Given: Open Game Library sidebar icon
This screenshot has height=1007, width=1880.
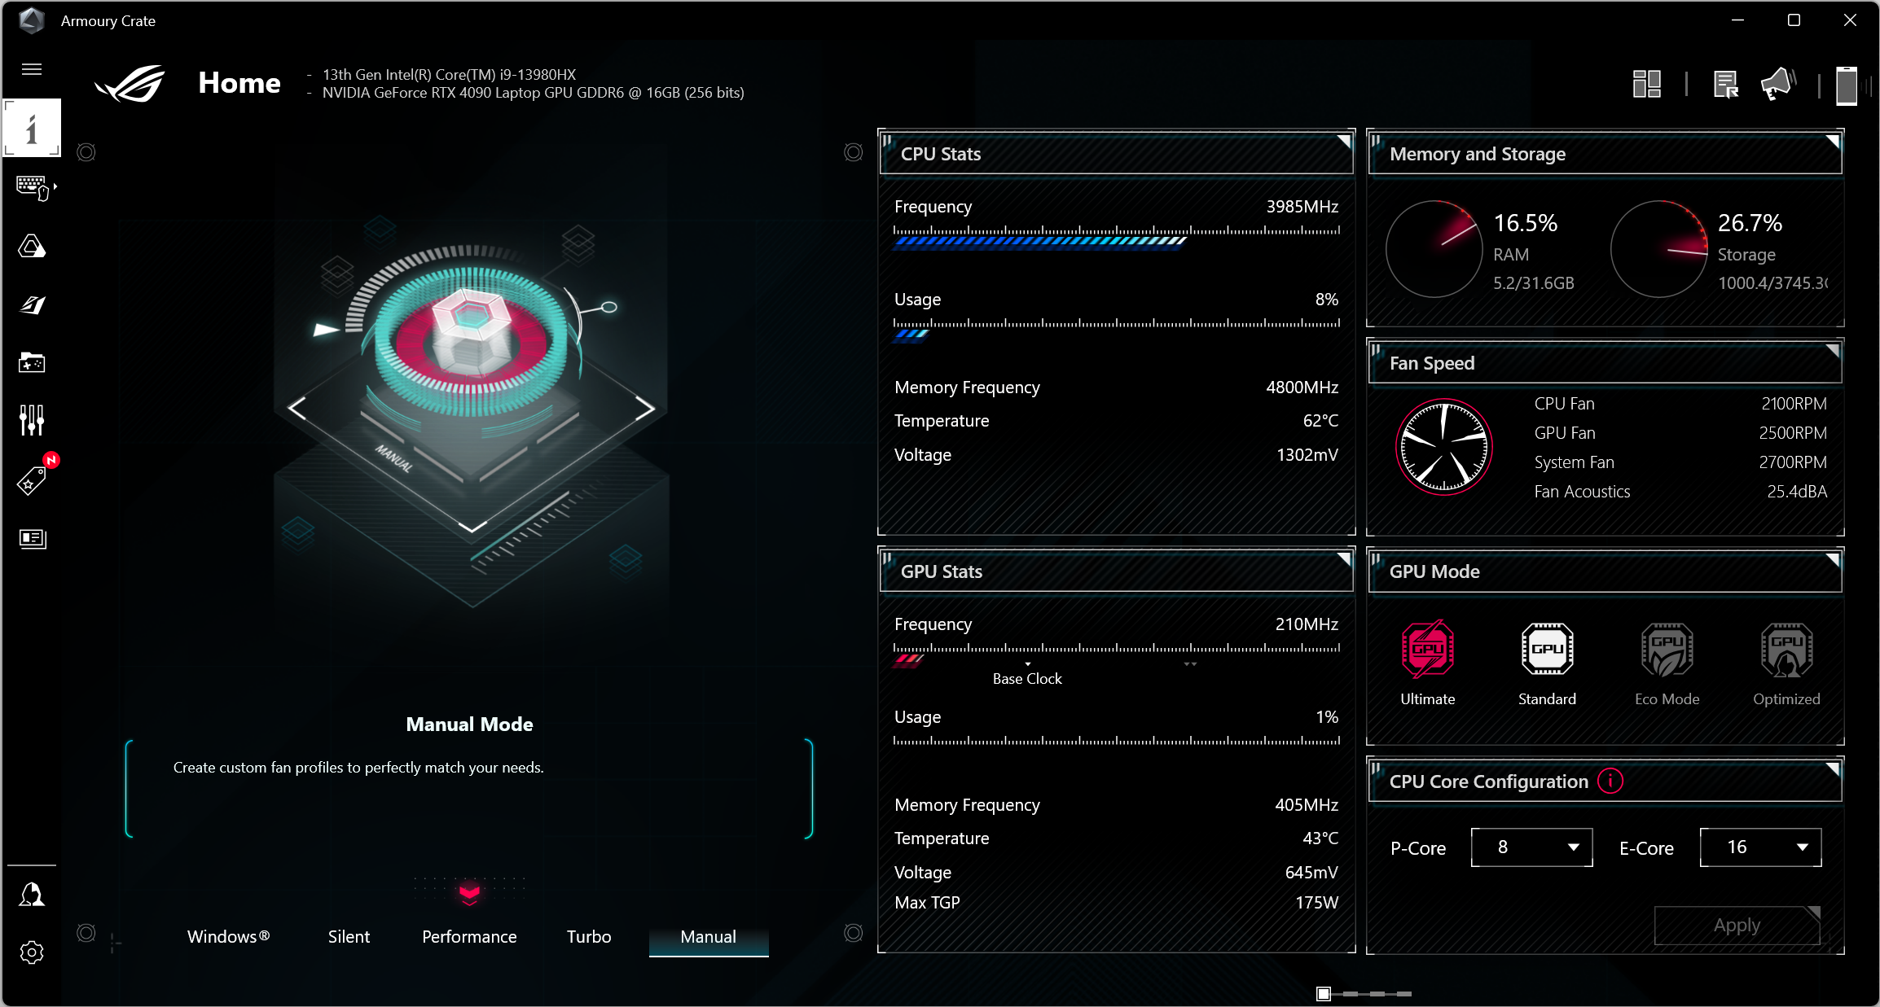Looking at the screenshot, I should (32, 362).
